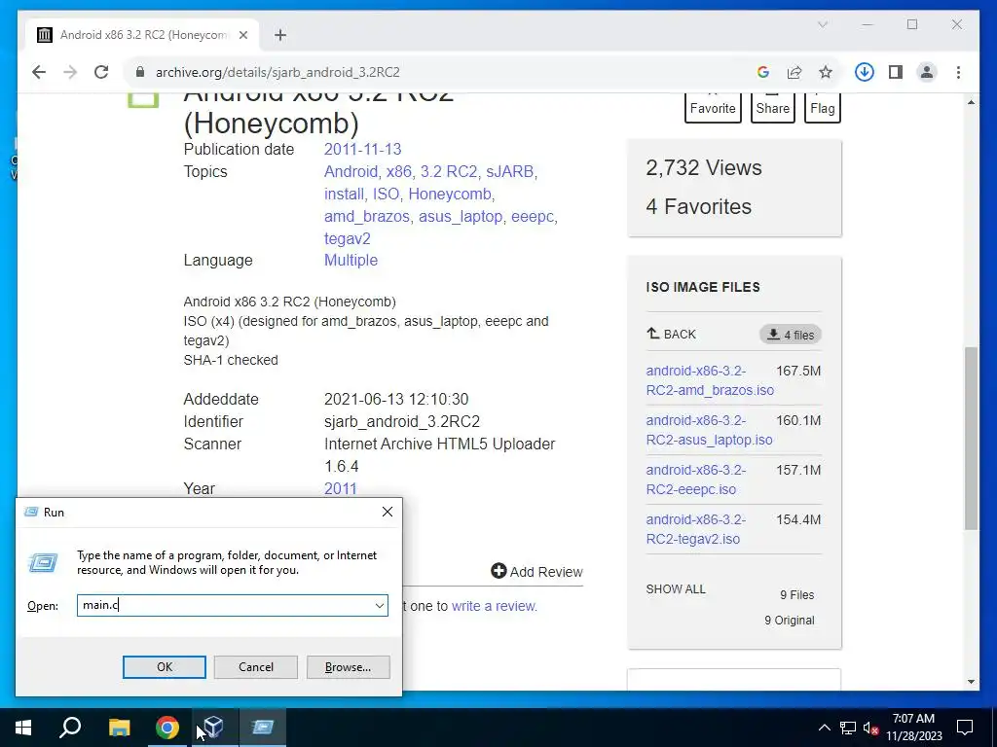
Task: Flag this archive item
Action: click(x=822, y=108)
